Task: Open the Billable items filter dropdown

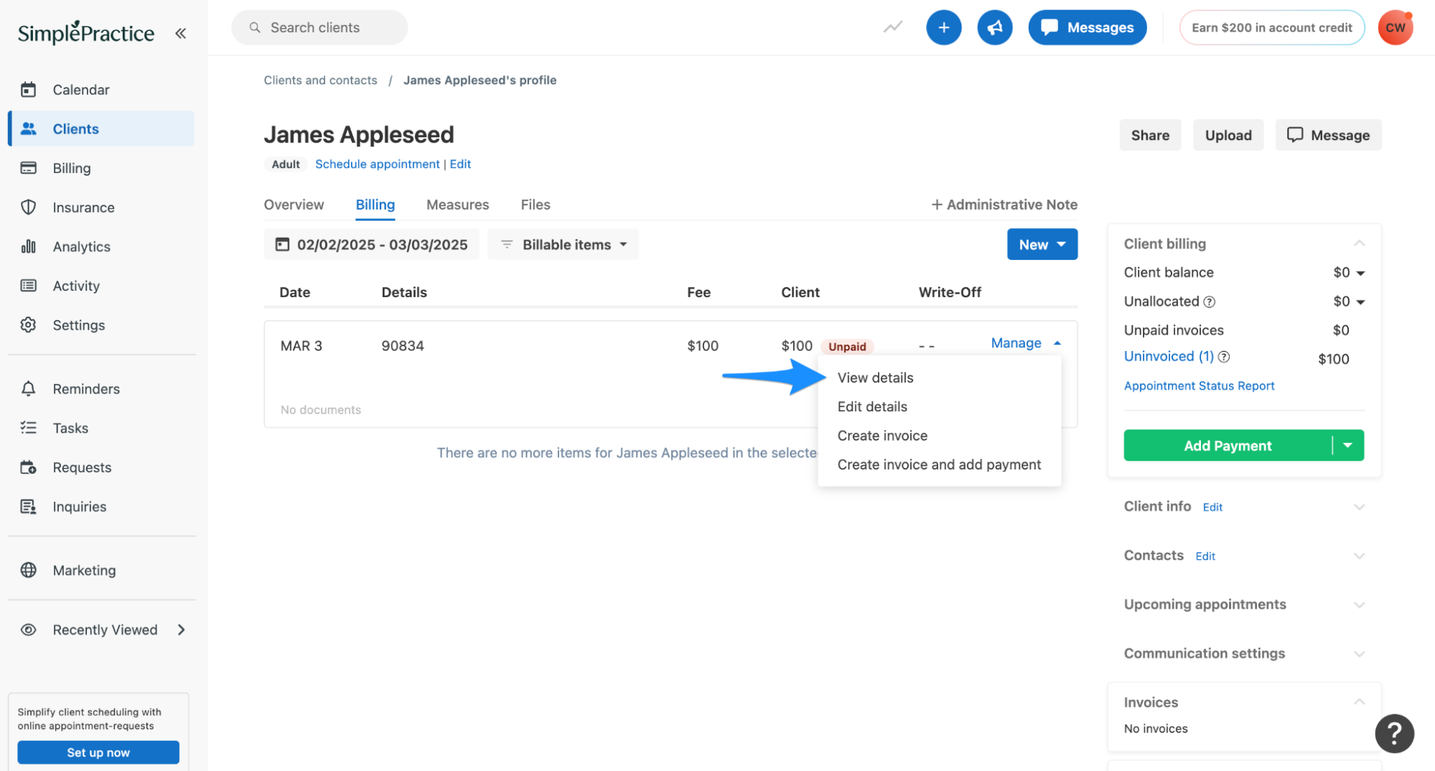Action: coord(563,245)
